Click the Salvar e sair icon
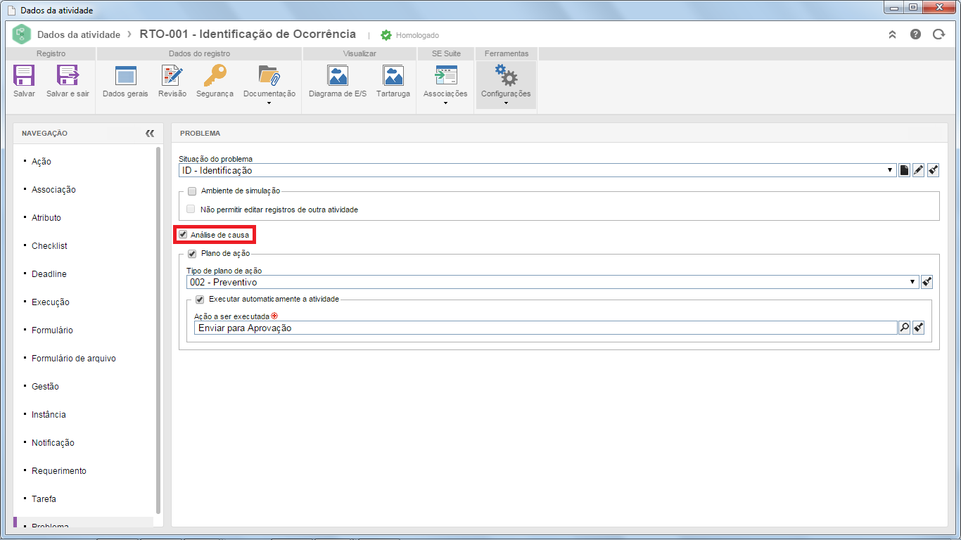961x540 pixels. pos(68,75)
